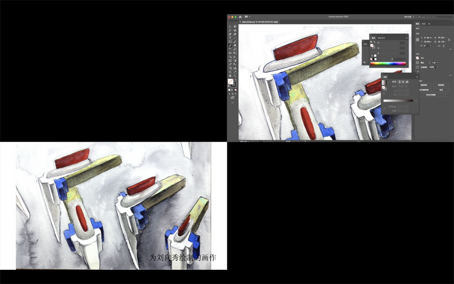Select the Lasso tool
Viewport: 454px width, 284px height.
click(235, 30)
